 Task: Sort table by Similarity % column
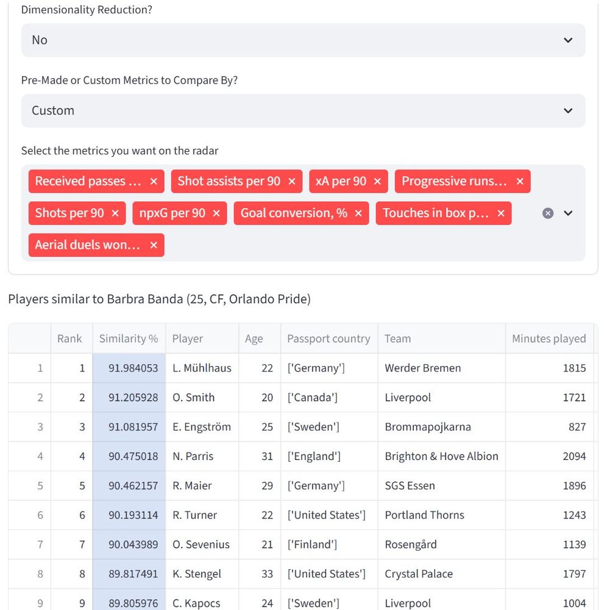[x=129, y=339]
